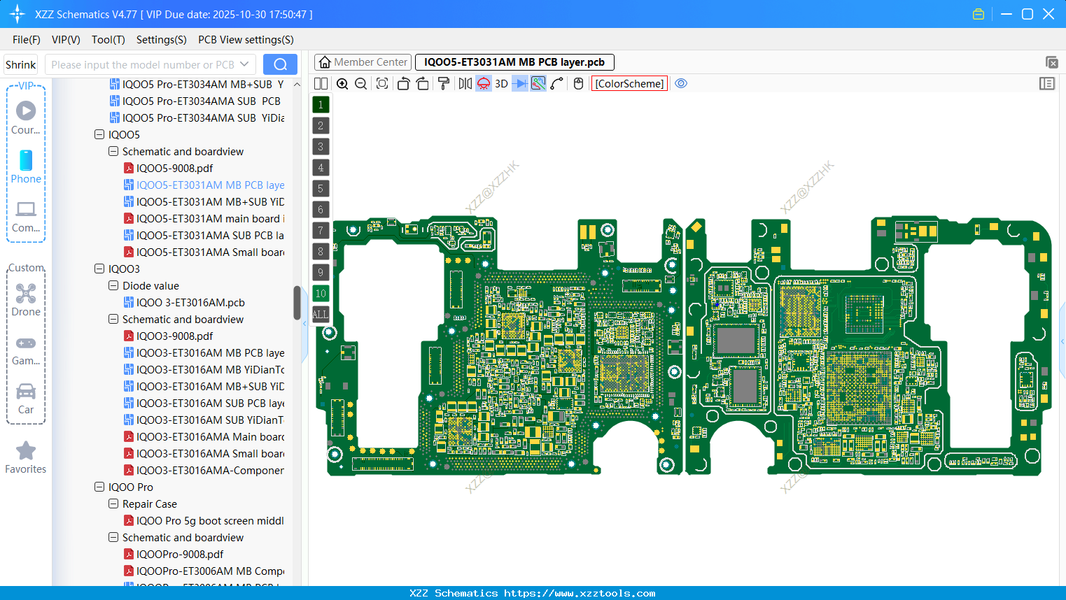Toggle the eye visibility icon near ColorScheme
Image resolution: width=1066 pixels, height=600 pixels.
coord(681,83)
